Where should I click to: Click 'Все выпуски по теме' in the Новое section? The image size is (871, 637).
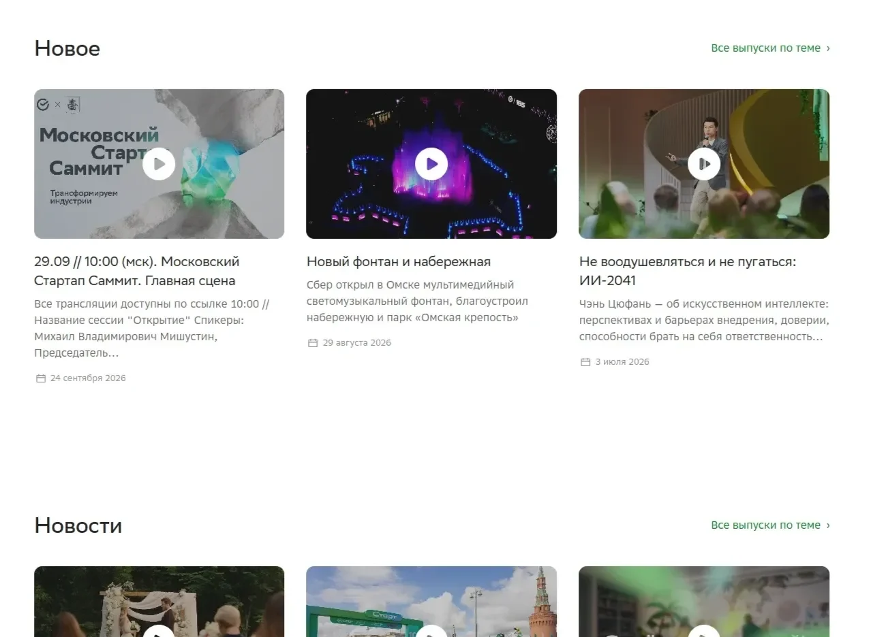765,48
